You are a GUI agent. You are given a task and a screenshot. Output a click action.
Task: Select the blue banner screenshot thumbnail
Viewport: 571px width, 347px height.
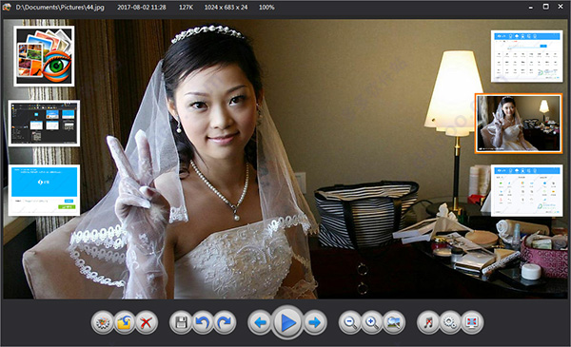click(x=44, y=190)
